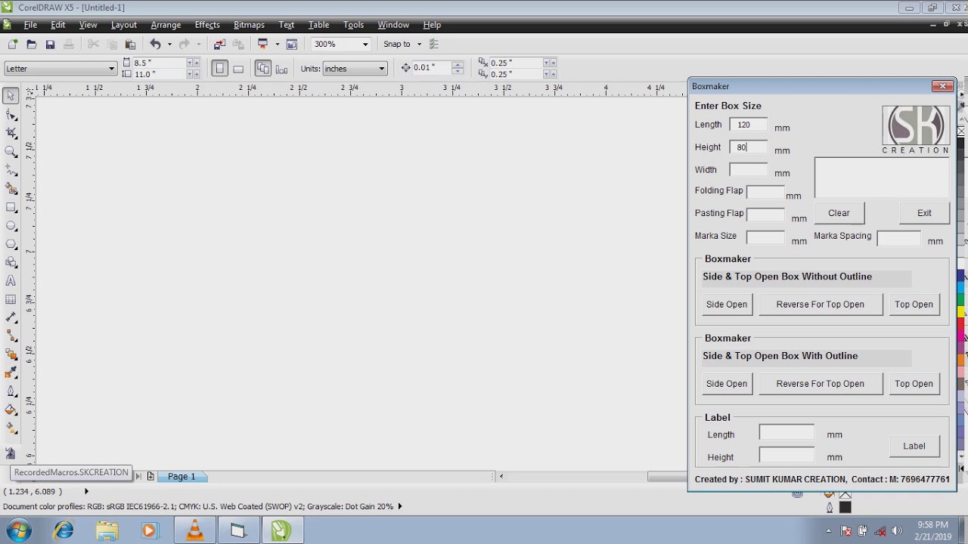Click the Open file icon
Viewport: 968px width, 544px height.
click(31, 45)
